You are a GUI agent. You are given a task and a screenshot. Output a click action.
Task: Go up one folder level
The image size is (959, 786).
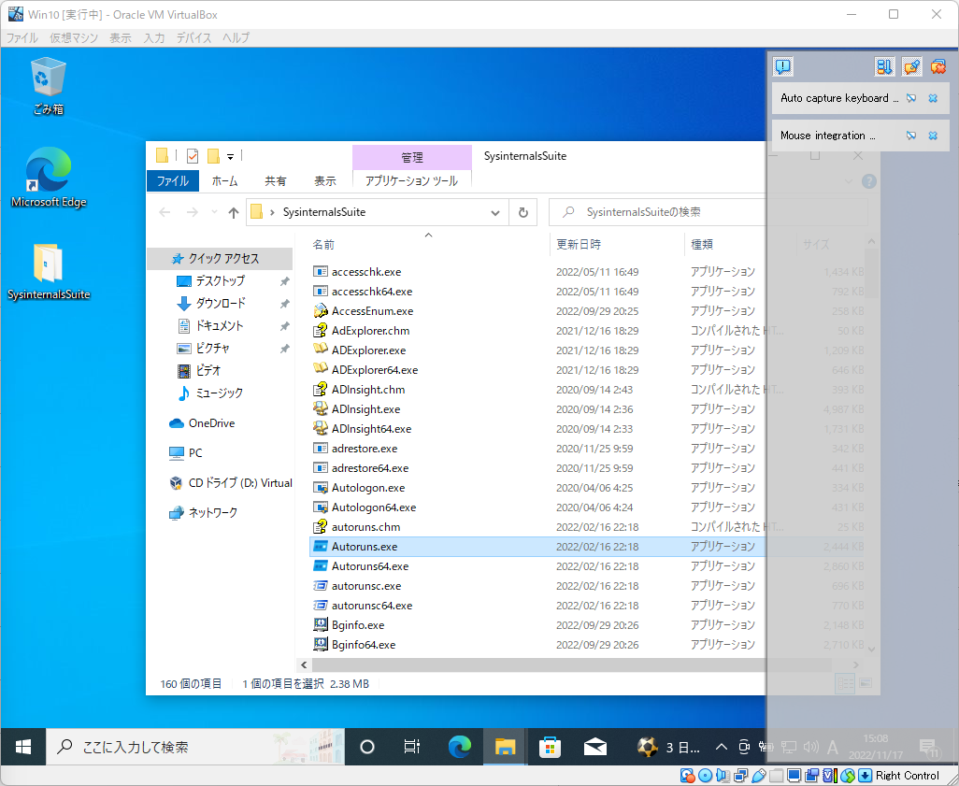pos(233,212)
